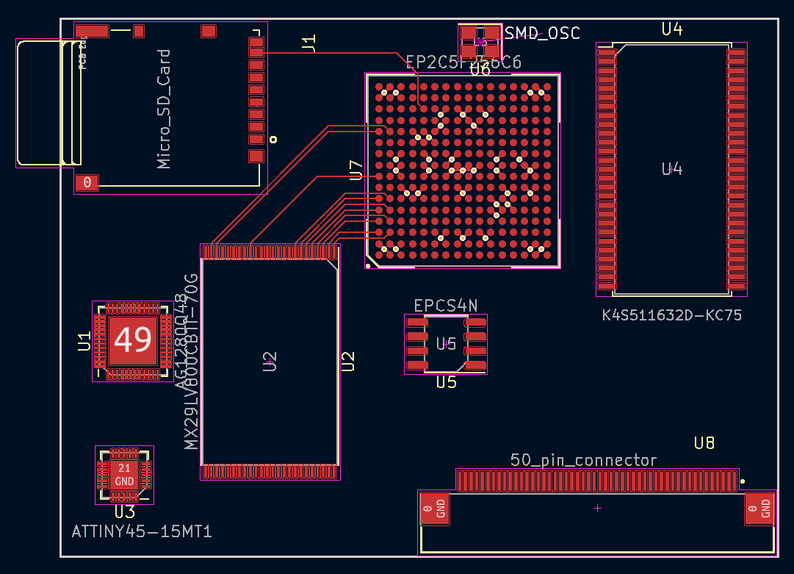
Task: Select the U3 reference below ATTINY footprint
Action: coord(125,512)
